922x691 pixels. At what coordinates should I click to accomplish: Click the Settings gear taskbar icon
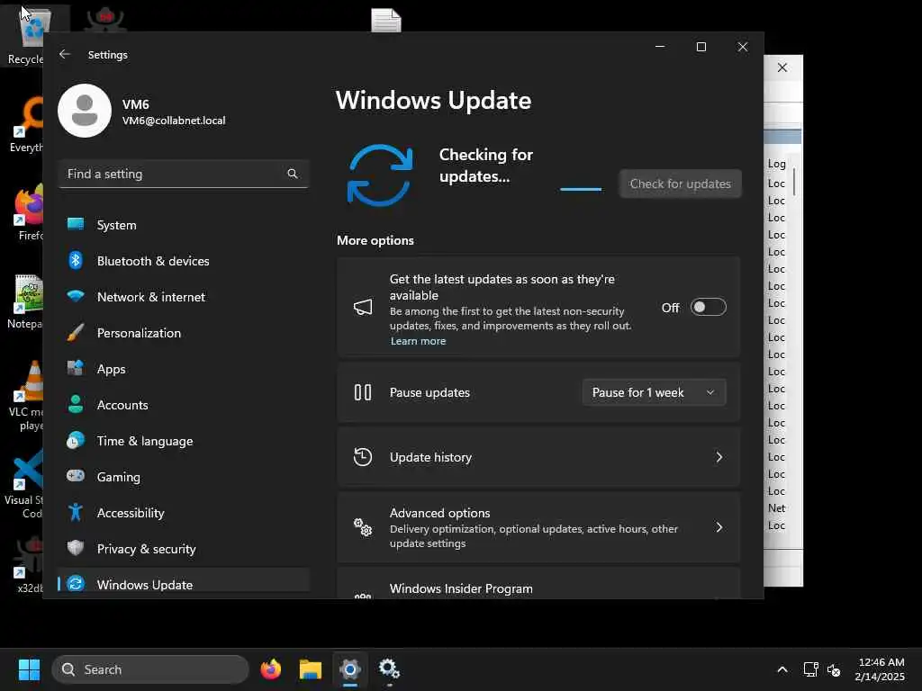(x=350, y=669)
